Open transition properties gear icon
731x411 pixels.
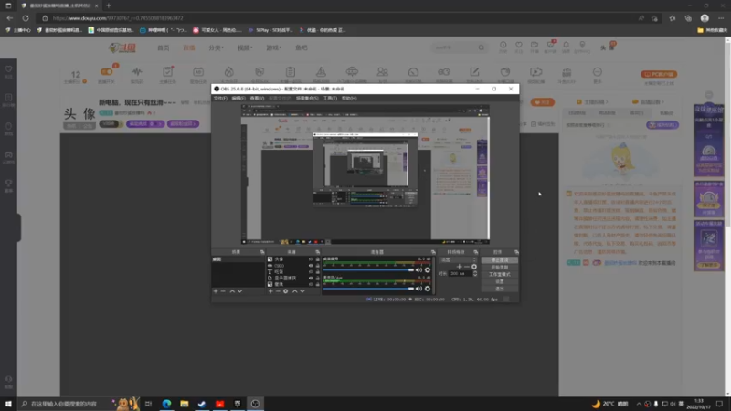[x=474, y=267]
